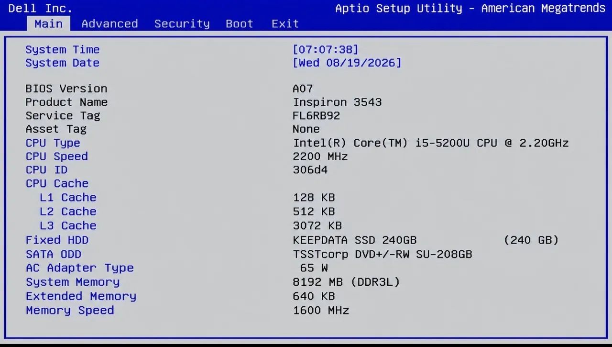Screen dimensions: 612x347
Task: Click BIOS version value A07
Action: coord(303,89)
